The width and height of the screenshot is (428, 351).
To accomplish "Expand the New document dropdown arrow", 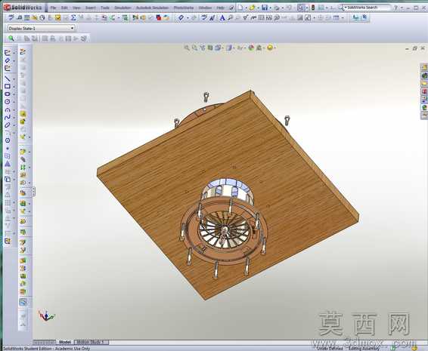I will tap(246, 8).
